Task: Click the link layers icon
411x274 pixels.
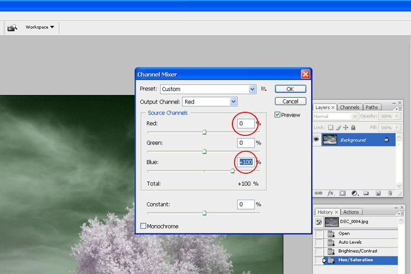Action: 318,193
